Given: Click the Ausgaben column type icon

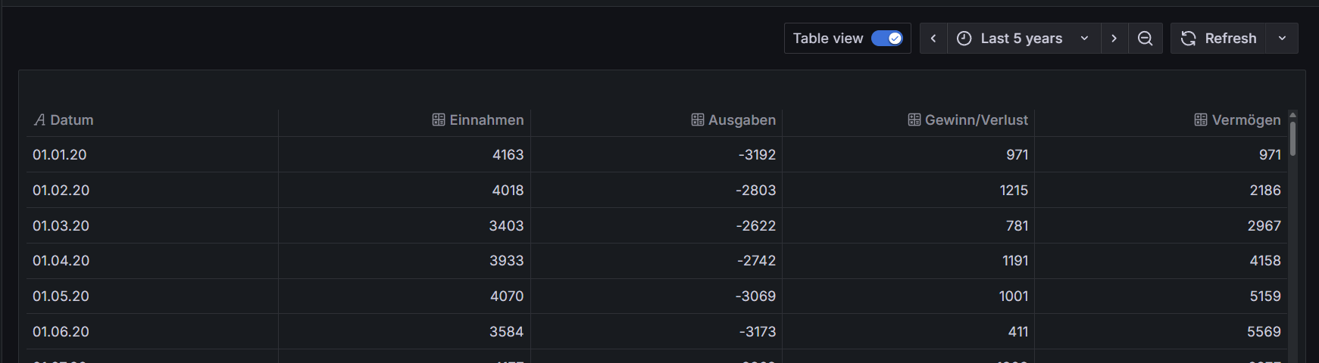Looking at the screenshot, I should (x=698, y=120).
